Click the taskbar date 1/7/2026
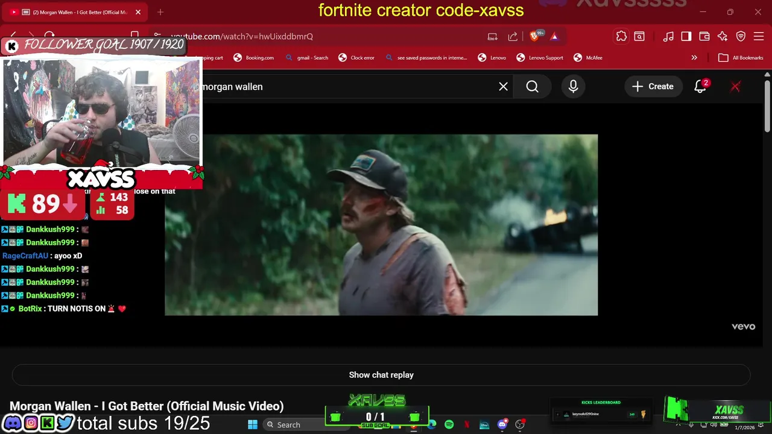 coord(744,428)
